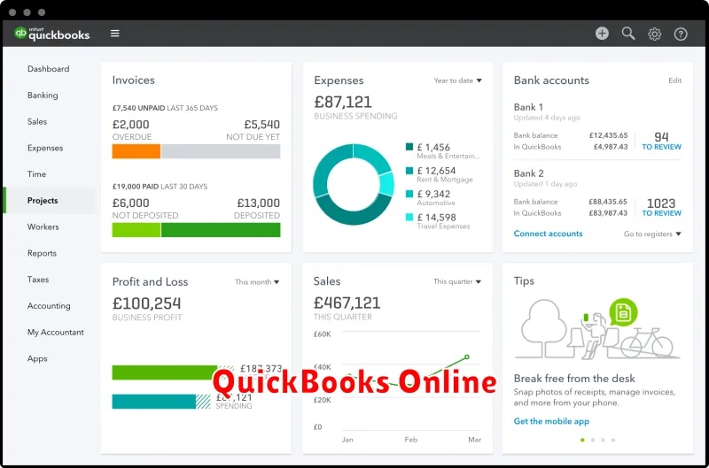Image resolution: width=709 pixels, height=468 pixels.
Task: Click Bank 2 balance £88,435.65
Action: pos(608,202)
